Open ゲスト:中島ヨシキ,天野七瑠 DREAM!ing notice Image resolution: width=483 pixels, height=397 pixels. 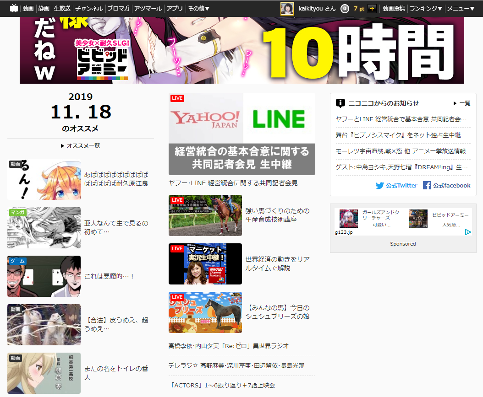pos(402,167)
